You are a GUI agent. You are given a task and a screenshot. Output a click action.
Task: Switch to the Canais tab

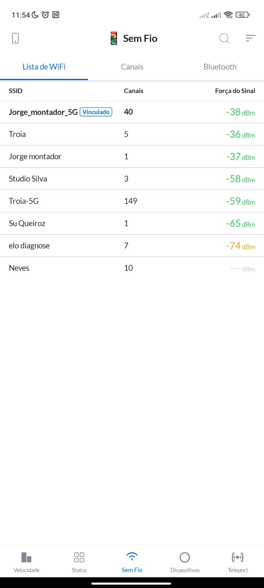click(x=132, y=67)
